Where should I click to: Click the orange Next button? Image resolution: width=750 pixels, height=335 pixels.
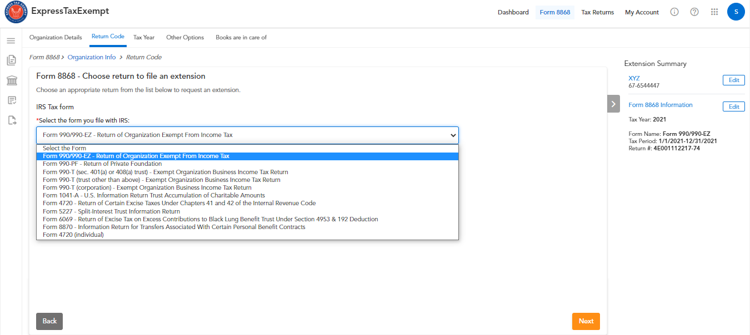pyautogui.click(x=586, y=321)
